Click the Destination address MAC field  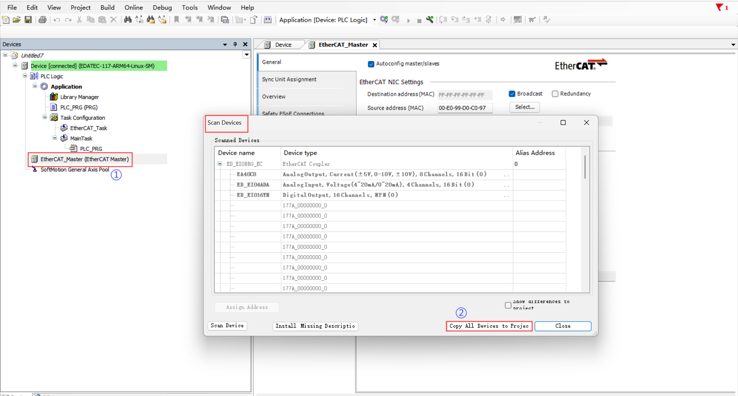pos(465,95)
